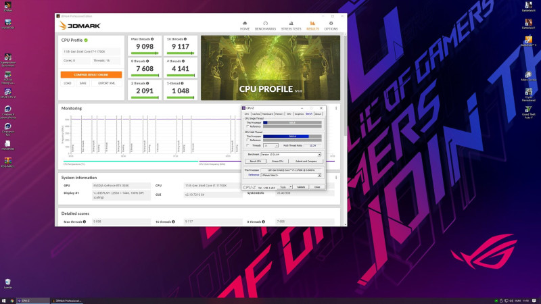Click the Windows Start button
Image resolution: width=541 pixels, height=304 pixels.
pos(3,301)
